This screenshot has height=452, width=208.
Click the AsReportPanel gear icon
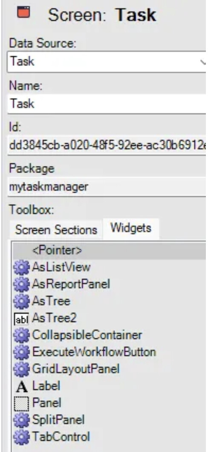pos(21,284)
